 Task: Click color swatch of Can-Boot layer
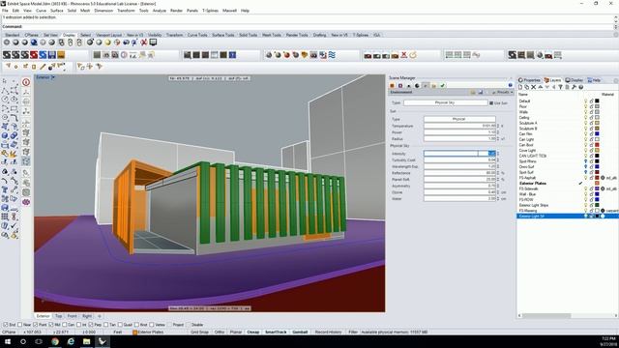point(597,145)
